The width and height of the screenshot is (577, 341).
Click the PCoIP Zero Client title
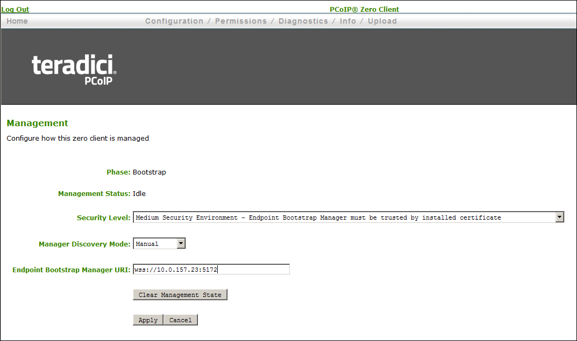tap(364, 9)
